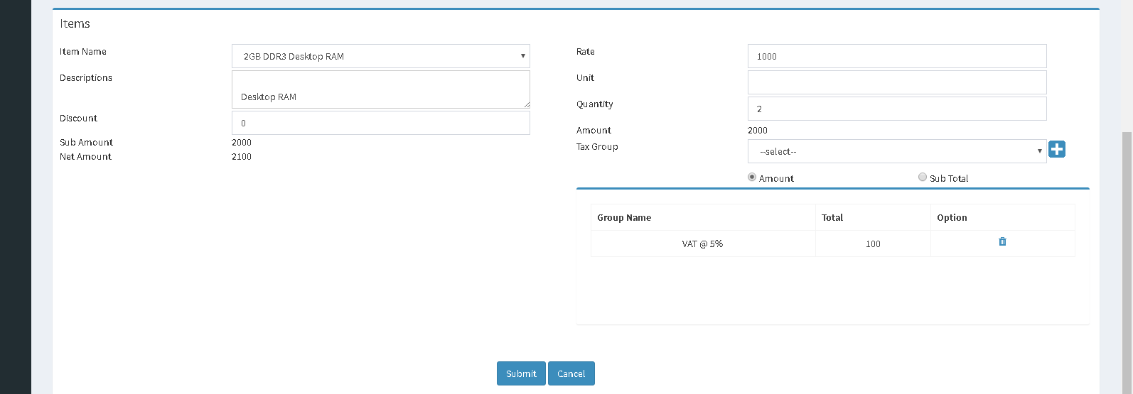Click the blue plus icon beside Tax Group
Image resolution: width=1133 pixels, height=394 pixels.
[1057, 149]
